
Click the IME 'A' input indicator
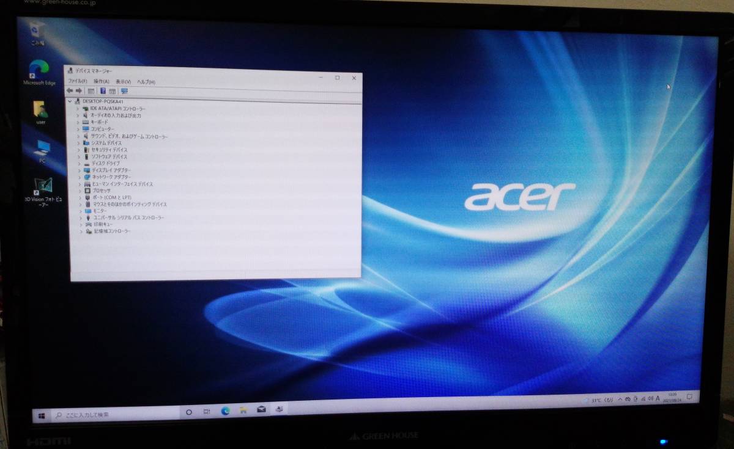click(658, 398)
